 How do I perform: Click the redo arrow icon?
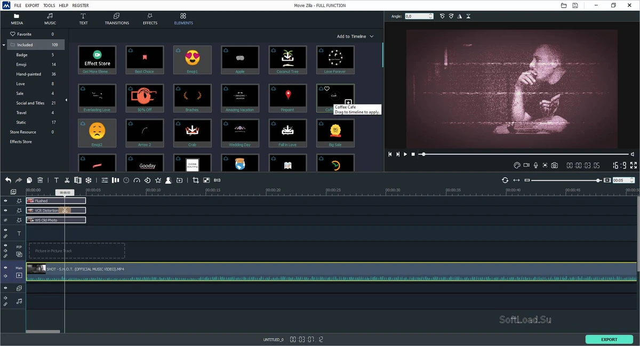(x=19, y=180)
